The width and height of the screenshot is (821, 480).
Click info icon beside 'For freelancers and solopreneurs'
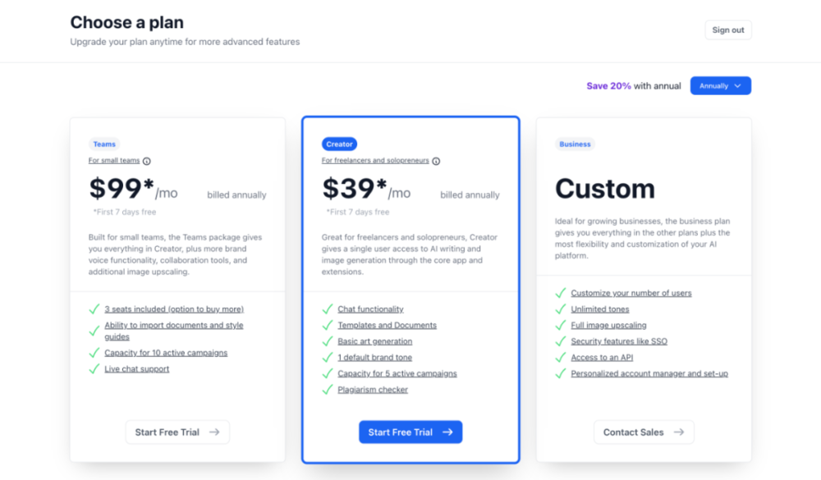click(436, 162)
